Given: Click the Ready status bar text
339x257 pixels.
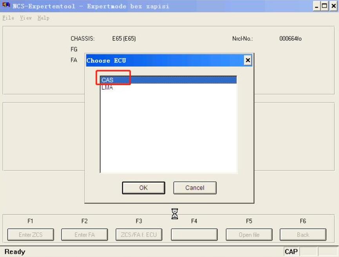Looking at the screenshot, I should coord(15,252).
